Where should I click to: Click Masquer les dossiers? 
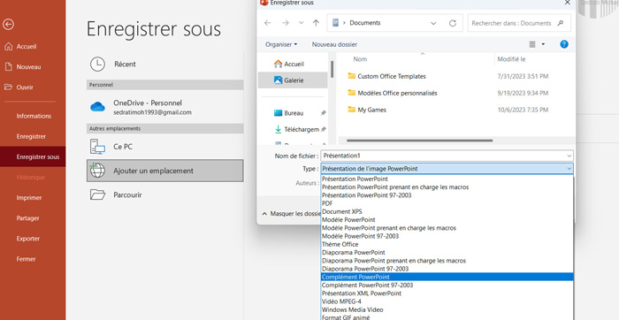click(291, 213)
